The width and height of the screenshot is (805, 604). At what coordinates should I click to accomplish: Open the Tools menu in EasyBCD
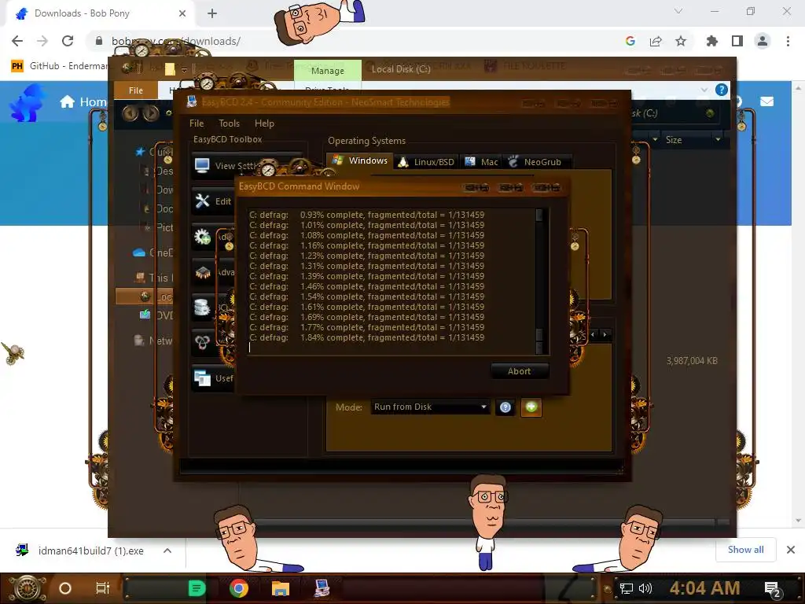coord(229,123)
